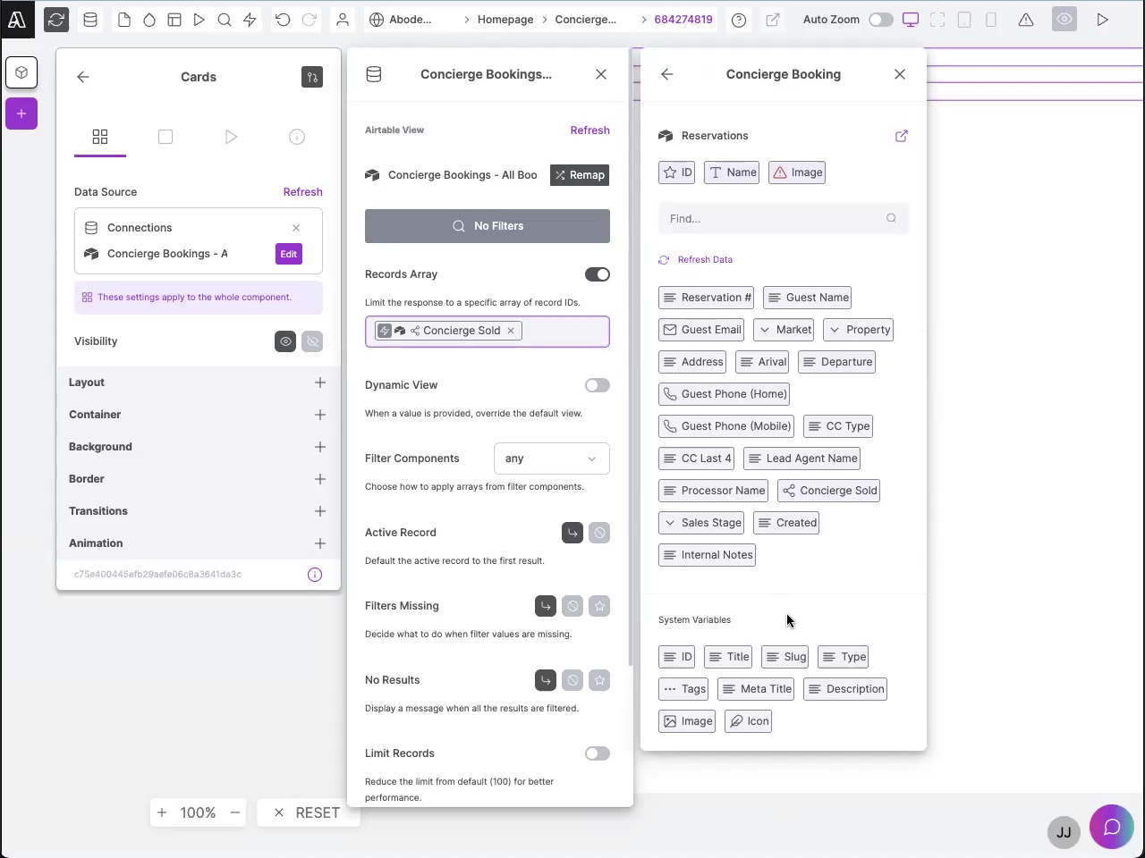Screen dimensions: 1145x858
Task: Toggle the Auto Zoom switch
Action: pos(881,20)
